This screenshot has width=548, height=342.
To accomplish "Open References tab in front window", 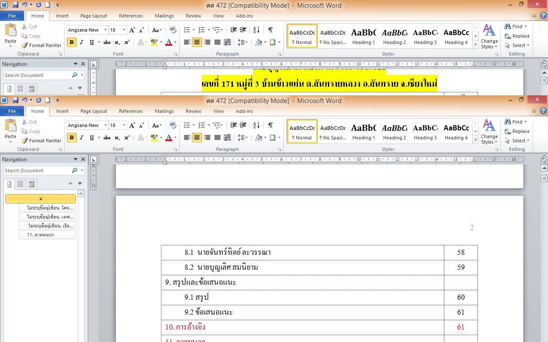I will 131,111.
